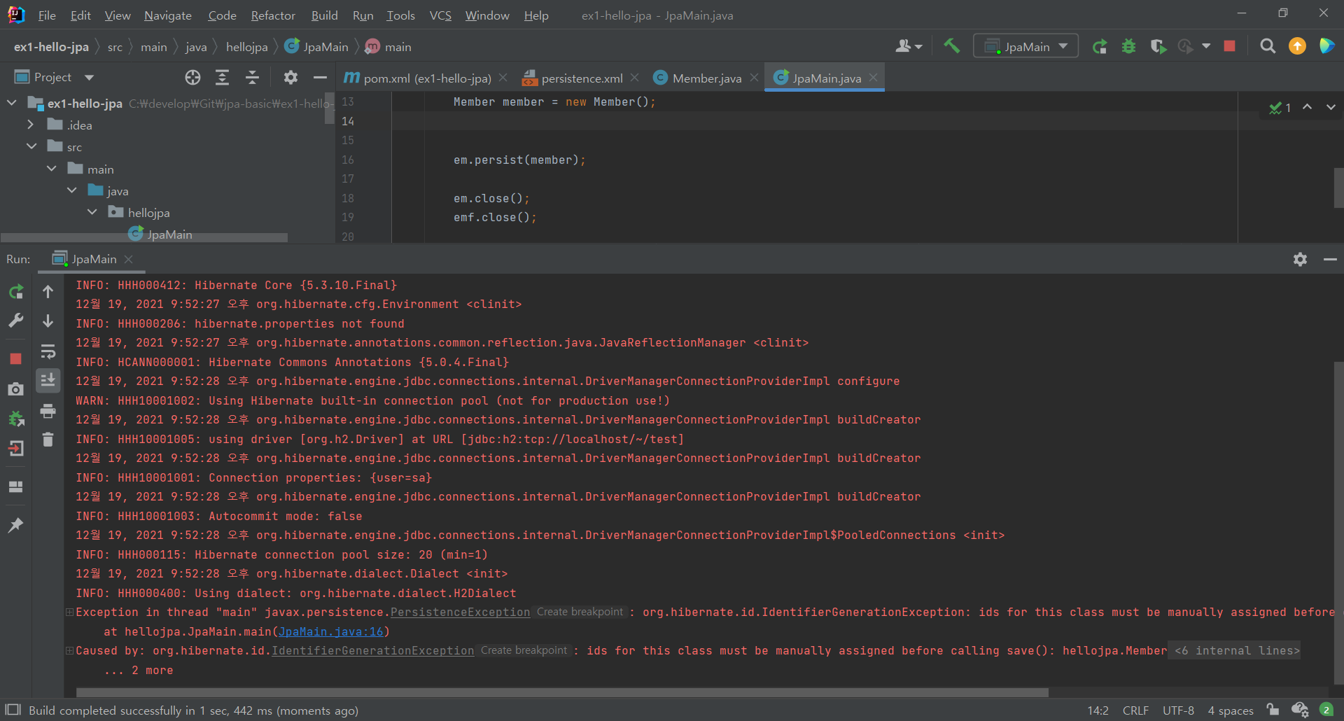
Task: Expand all in Project panel
Action: tap(222, 77)
